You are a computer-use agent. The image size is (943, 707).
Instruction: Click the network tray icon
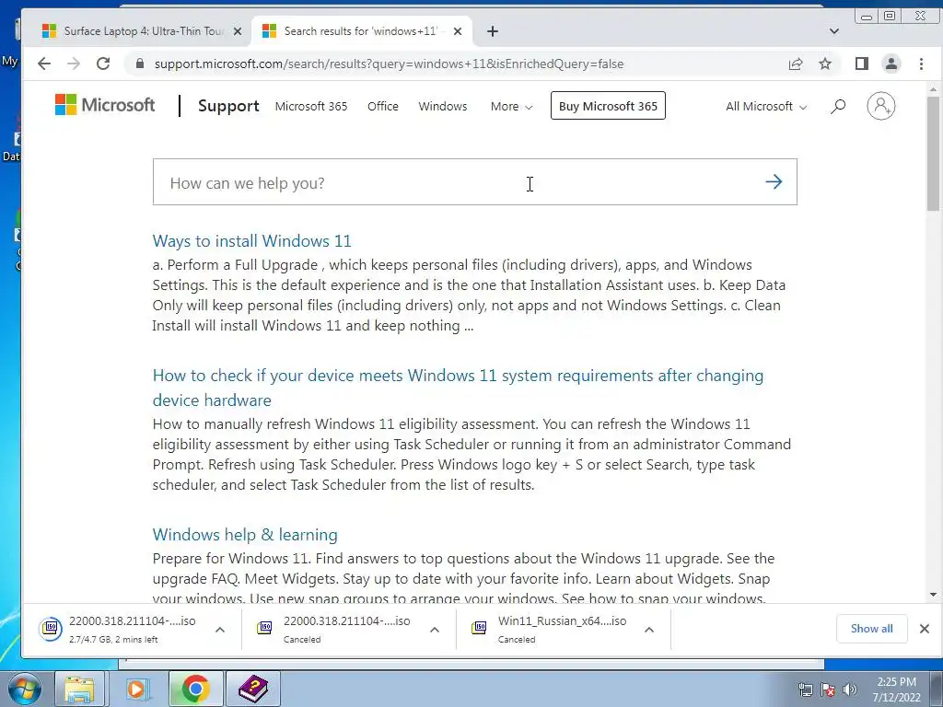click(805, 690)
